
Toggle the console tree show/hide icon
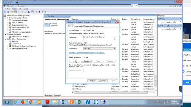click(x=15, y=12)
